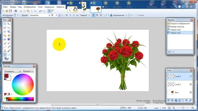Viewport: 198px width, 111px height.
Task: Toggle pixel grid button in toolbar
Action: (x=49, y=11)
